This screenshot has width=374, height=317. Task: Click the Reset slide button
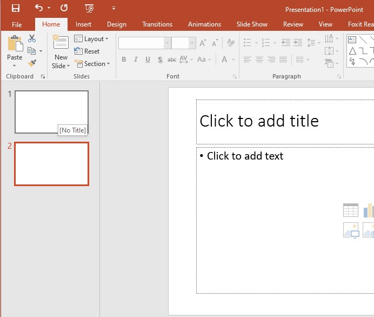(x=87, y=51)
